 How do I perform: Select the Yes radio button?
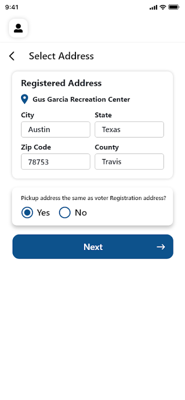(x=27, y=212)
